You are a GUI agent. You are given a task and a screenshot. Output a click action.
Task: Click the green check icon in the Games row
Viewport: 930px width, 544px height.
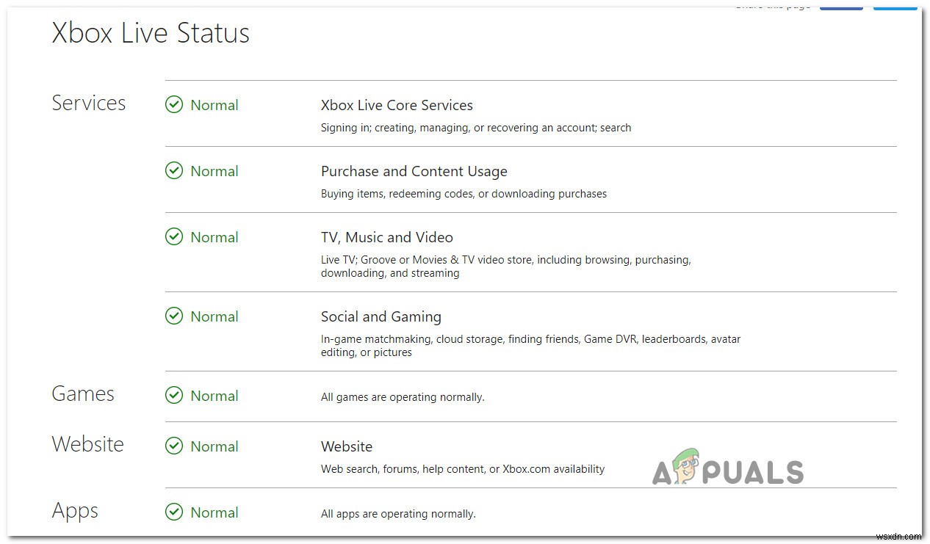pyautogui.click(x=174, y=396)
